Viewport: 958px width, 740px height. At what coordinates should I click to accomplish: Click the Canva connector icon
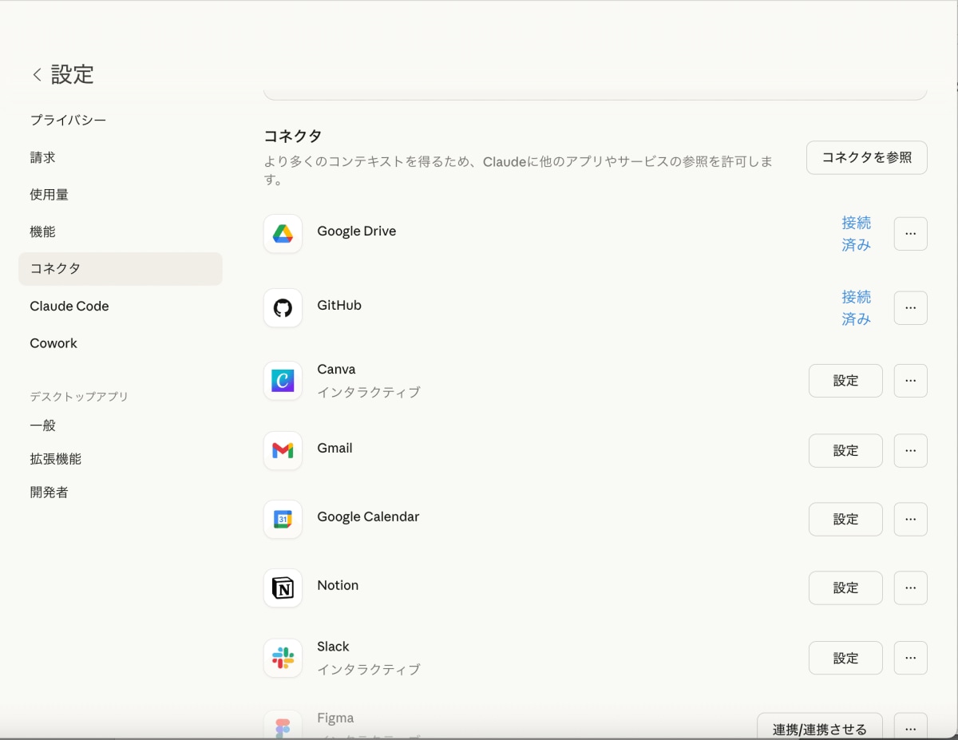coord(283,381)
